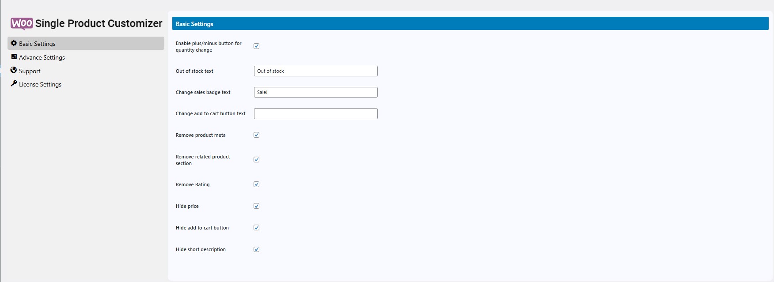
Task: Toggle plus/minus quantity button checkbox
Action: coord(256,46)
